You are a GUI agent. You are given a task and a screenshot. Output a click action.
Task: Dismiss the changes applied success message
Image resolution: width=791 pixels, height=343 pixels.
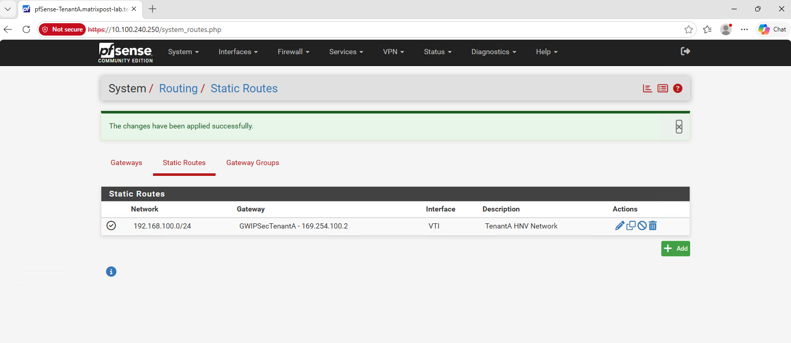[x=679, y=126]
